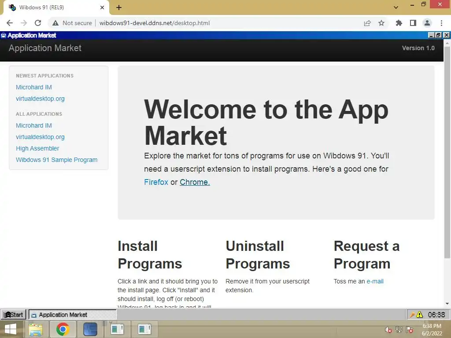The width and height of the screenshot is (451, 338).
Task: Click the key tray icon
Action: pyautogui.click(x=412, y=315)
